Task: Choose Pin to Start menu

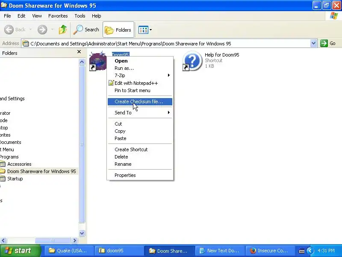Action: (x=140, y=90)
